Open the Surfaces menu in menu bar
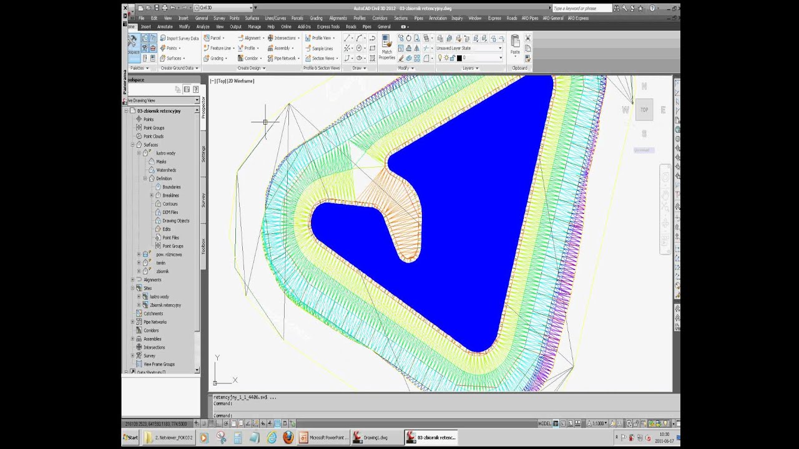 coord(252,18)
